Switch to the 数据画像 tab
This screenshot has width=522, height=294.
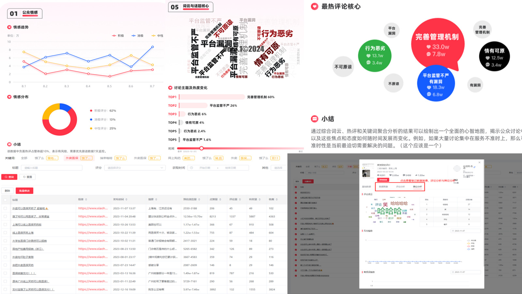383,186
